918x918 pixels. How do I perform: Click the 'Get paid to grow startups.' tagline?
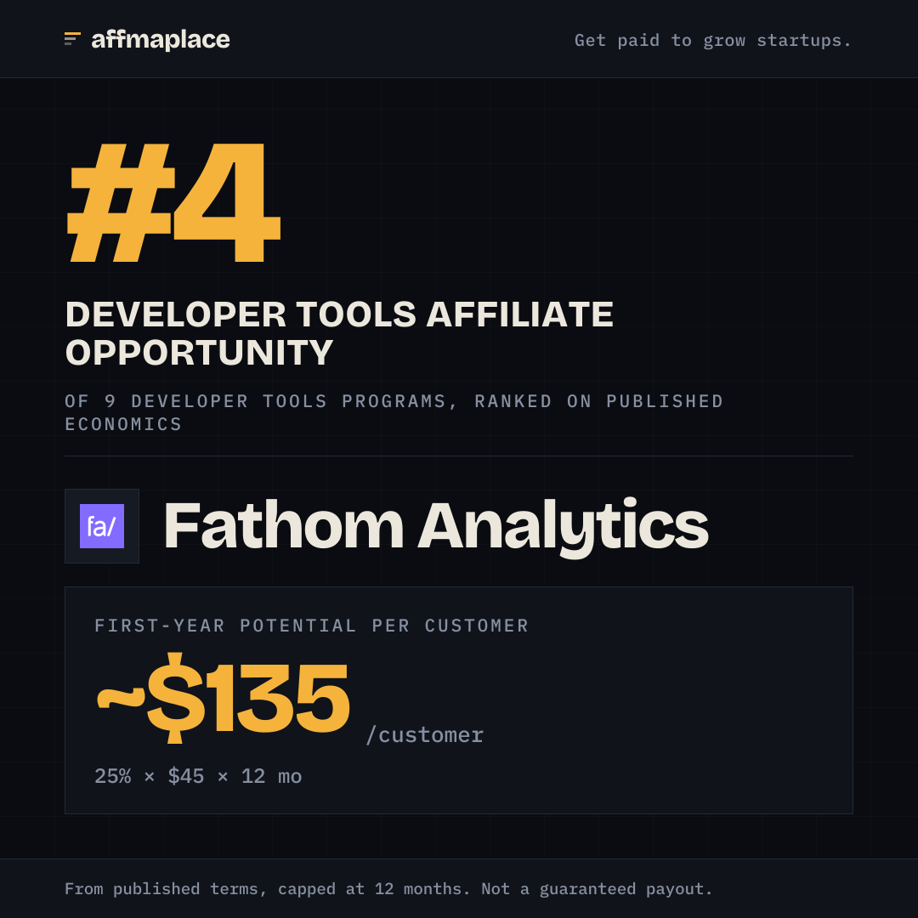coord(712,41)
